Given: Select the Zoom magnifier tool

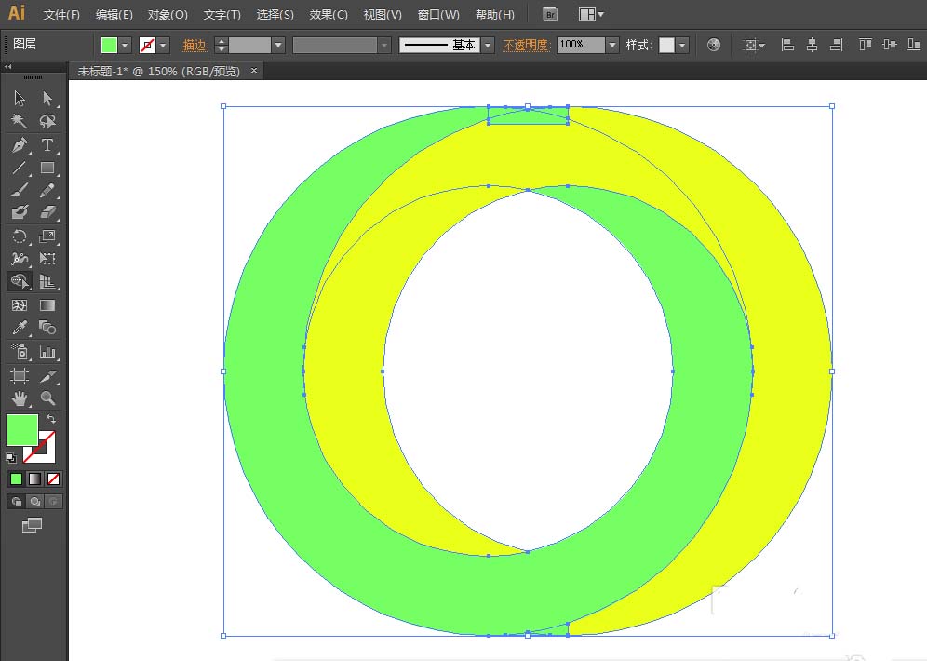Looking at the screenshot, I should point(47,398).
